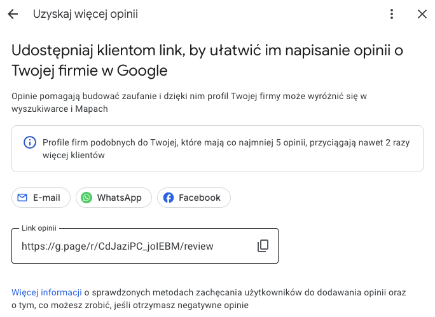Click the g.page review URL text
435x317 pixels.
point(118,246)
